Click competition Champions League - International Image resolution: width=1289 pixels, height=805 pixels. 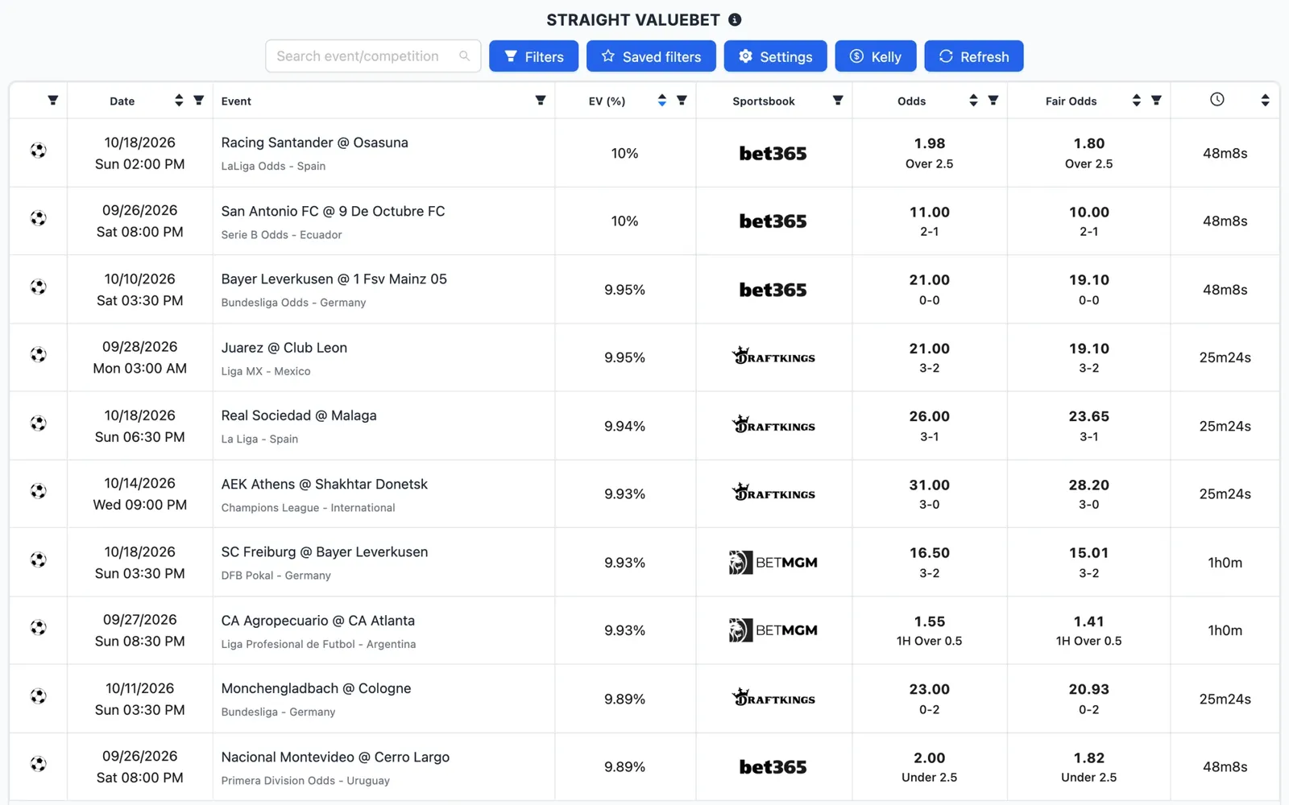pyautogui.click(x=308, y=508)
